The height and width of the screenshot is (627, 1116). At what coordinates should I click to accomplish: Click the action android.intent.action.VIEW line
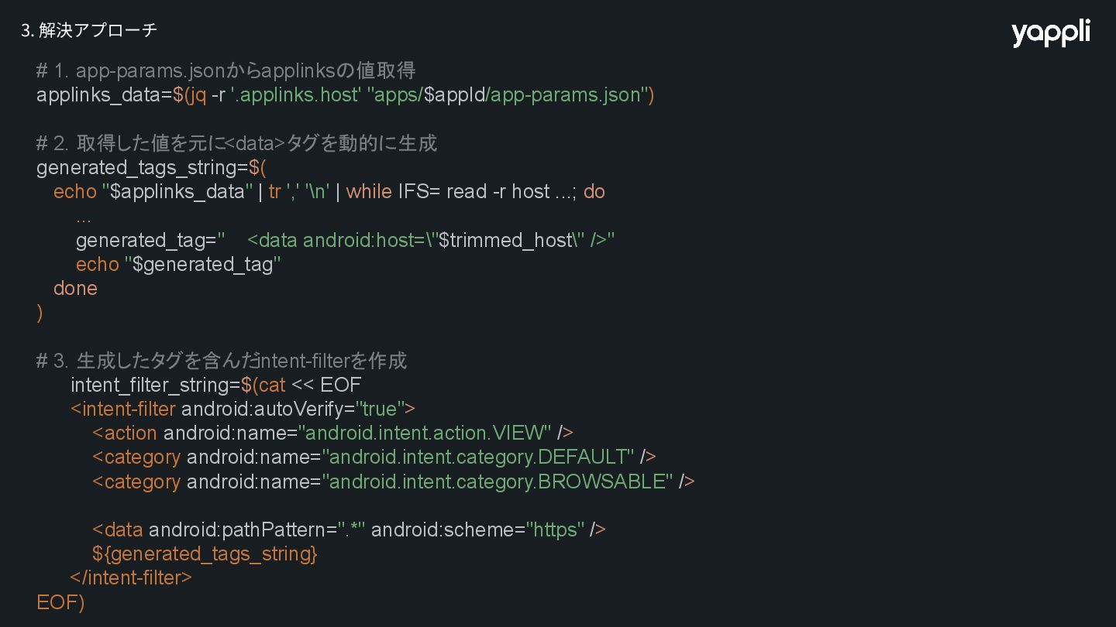click(332, 433)
